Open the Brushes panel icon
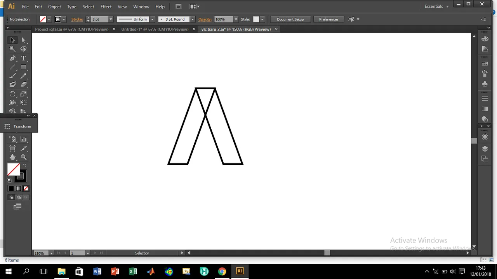 point(485,74)
